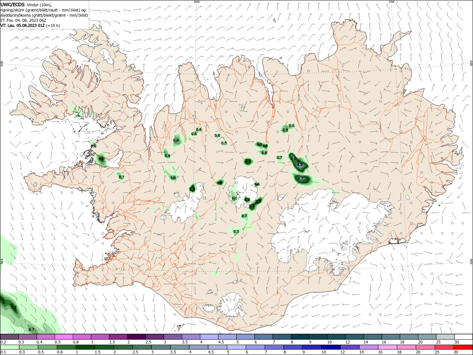The width and height of the screenshot is (473, 355).
Task: Click the 20W longitude label
Action: coord(197,2)
